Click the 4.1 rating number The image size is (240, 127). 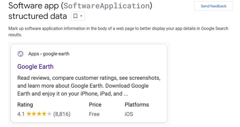[x=21, y=114]
